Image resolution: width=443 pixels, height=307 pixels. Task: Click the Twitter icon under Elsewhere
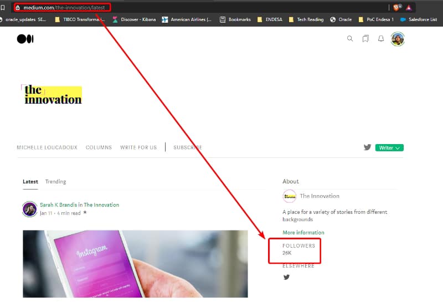tap(286, 277)
